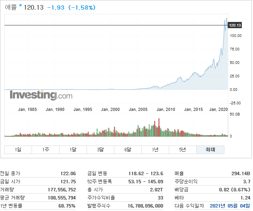Click the -1.93 (-1.58%) change value
This screenshot has height=211, width=253.
71,8
